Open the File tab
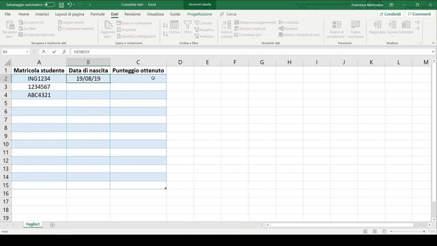The width and height of the screenshot is (437, 246). coord(8,14)
